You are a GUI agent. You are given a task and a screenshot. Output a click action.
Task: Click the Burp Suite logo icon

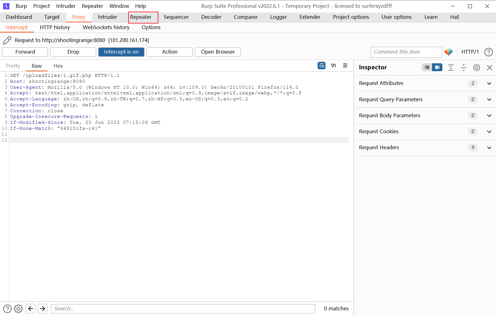[x=6, y=6]
